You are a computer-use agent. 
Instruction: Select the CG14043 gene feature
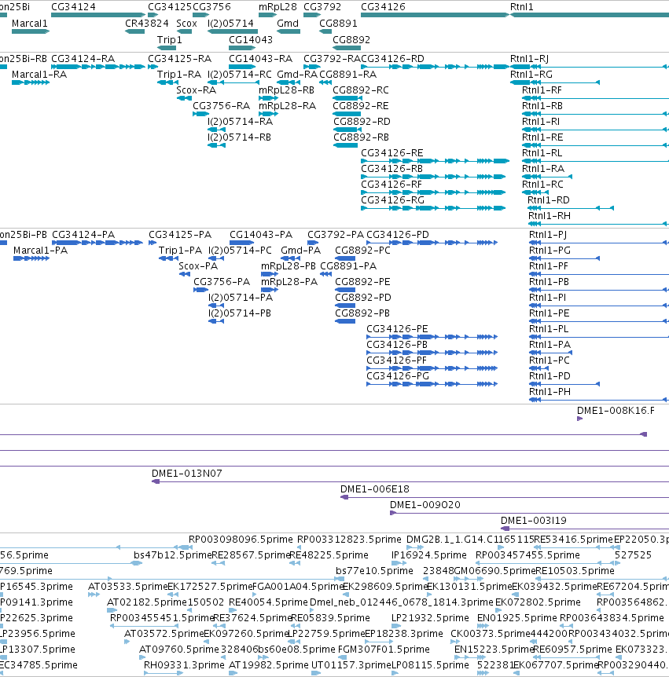point(242,48)
